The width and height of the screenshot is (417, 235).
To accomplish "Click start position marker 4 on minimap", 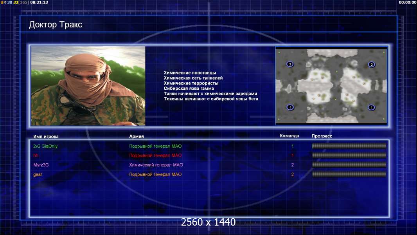I will pyautogui.click(x=290, y=107).
